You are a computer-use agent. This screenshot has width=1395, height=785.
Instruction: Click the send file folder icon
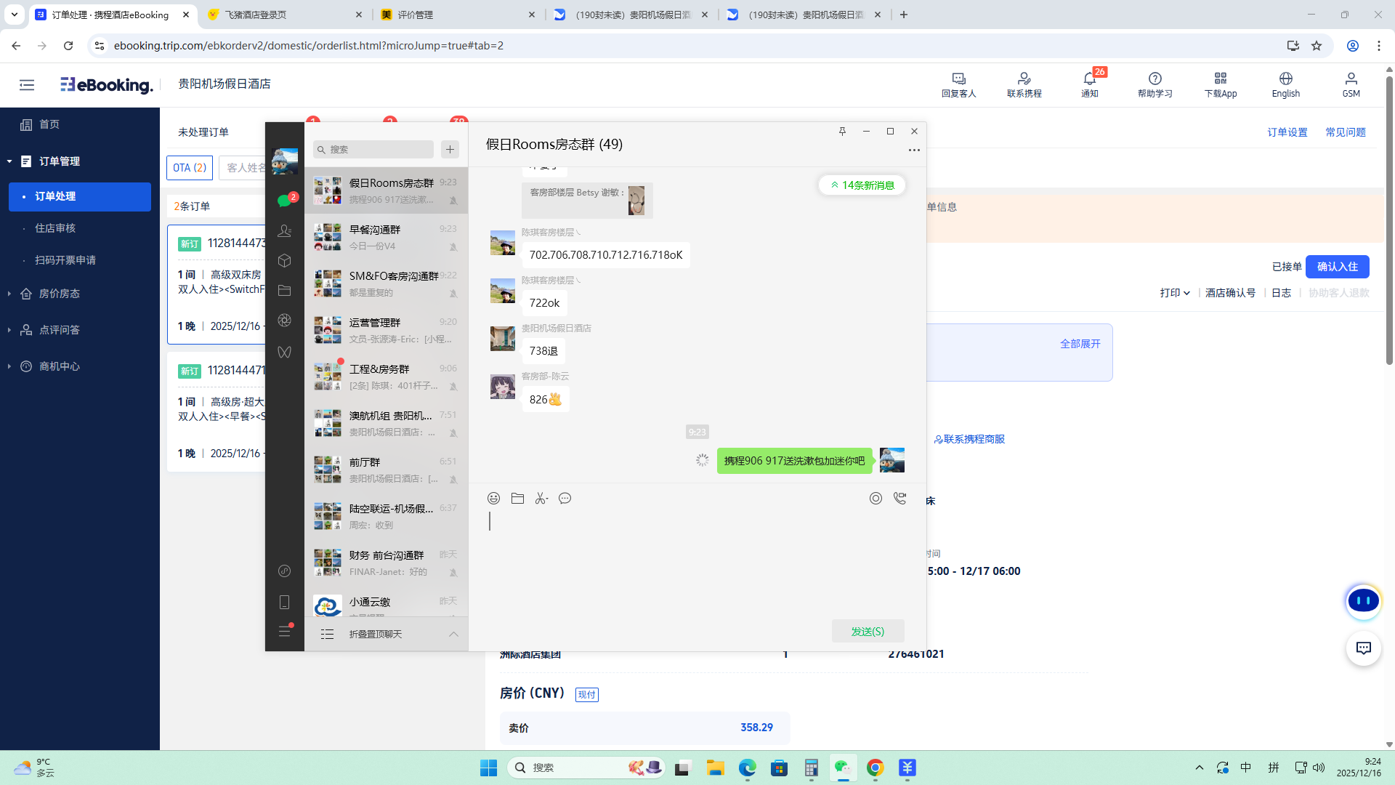pos(517,499)
